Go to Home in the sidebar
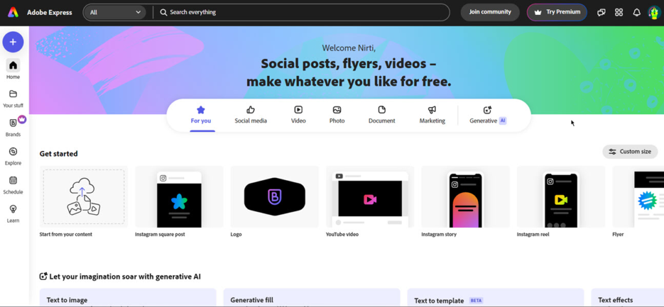The width and height of the screenshot is (664, 307). [x=13, y=69]
